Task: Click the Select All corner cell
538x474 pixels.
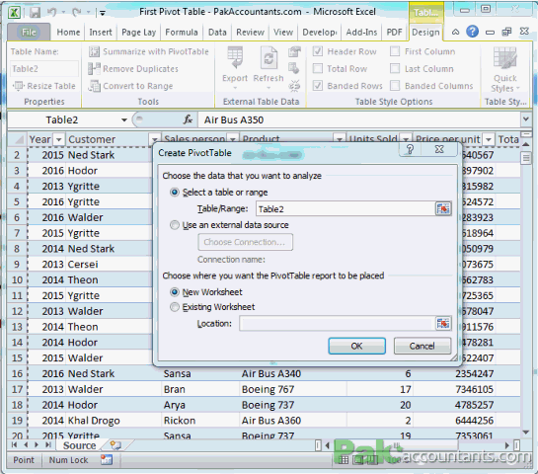Action: click(x=18, y=139)
